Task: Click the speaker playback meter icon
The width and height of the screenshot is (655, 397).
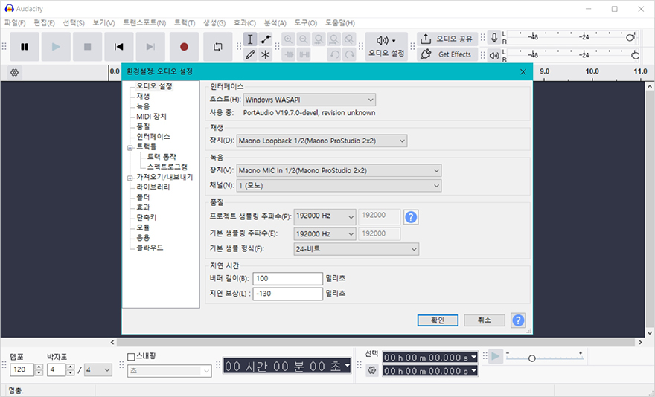Action: tap(494, 55)
